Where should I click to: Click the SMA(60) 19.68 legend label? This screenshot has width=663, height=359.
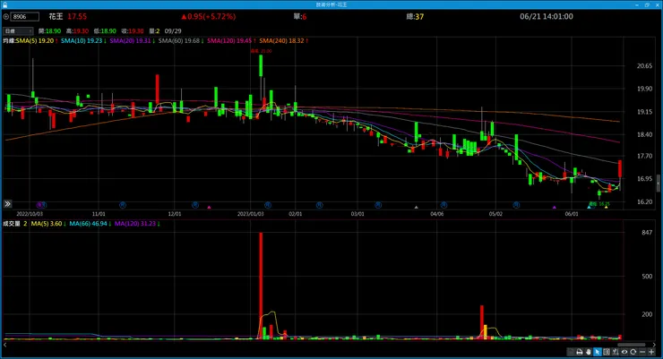pos(181,41)
